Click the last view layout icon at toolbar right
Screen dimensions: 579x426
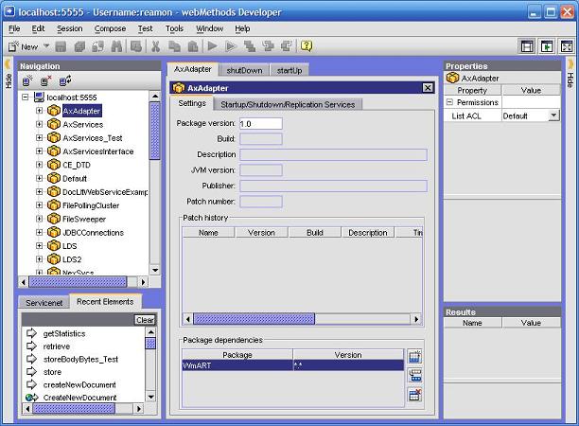tap(567, 47)
